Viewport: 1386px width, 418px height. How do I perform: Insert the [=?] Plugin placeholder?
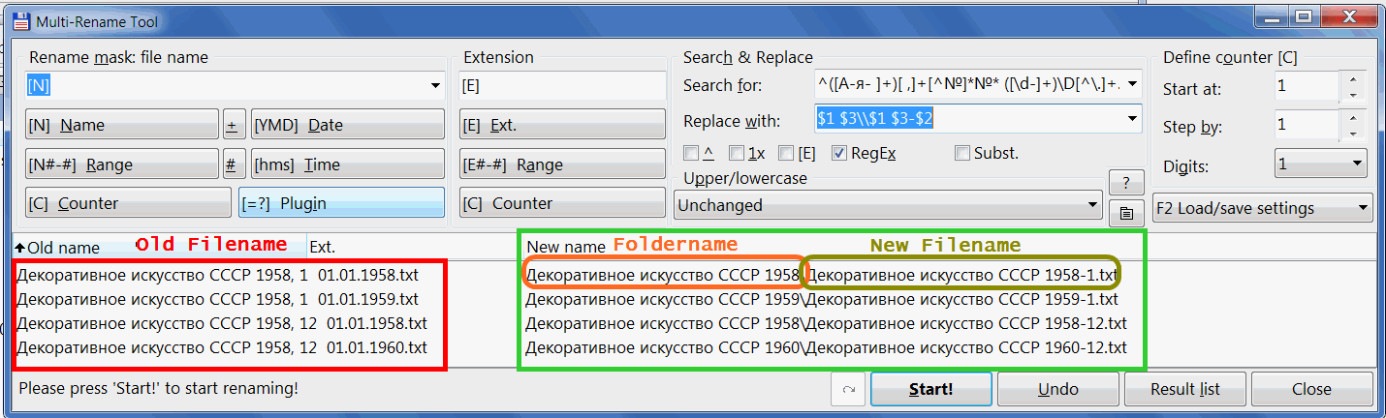pos(341,203)
